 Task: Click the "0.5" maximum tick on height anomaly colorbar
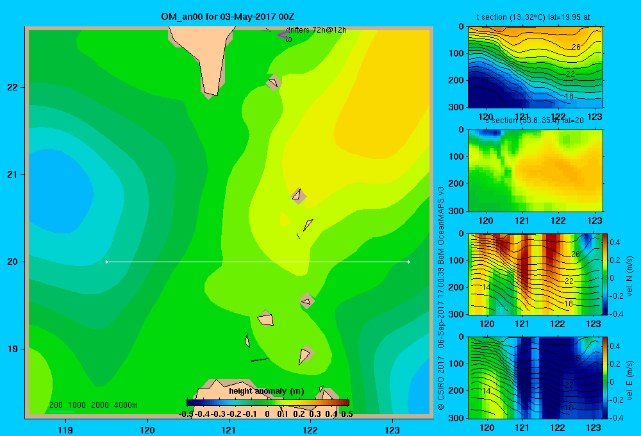pos(347,414)
